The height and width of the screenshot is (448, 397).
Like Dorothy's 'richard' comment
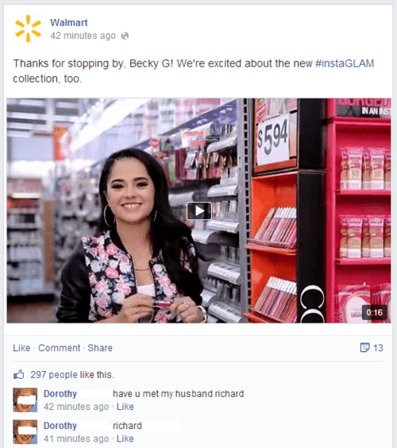[125, 438]
